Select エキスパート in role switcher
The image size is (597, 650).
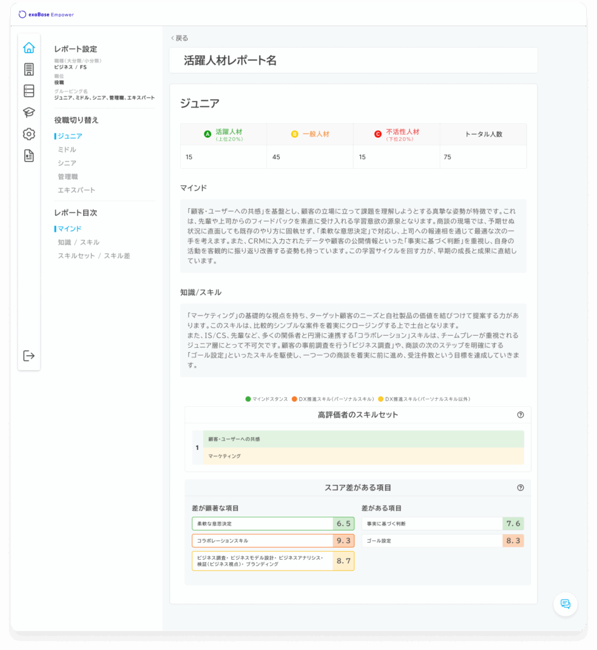tap(77, 190)
